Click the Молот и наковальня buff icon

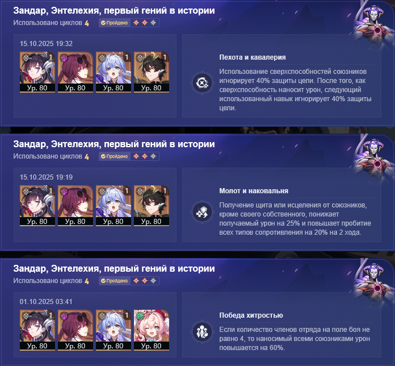pos(202,213)
